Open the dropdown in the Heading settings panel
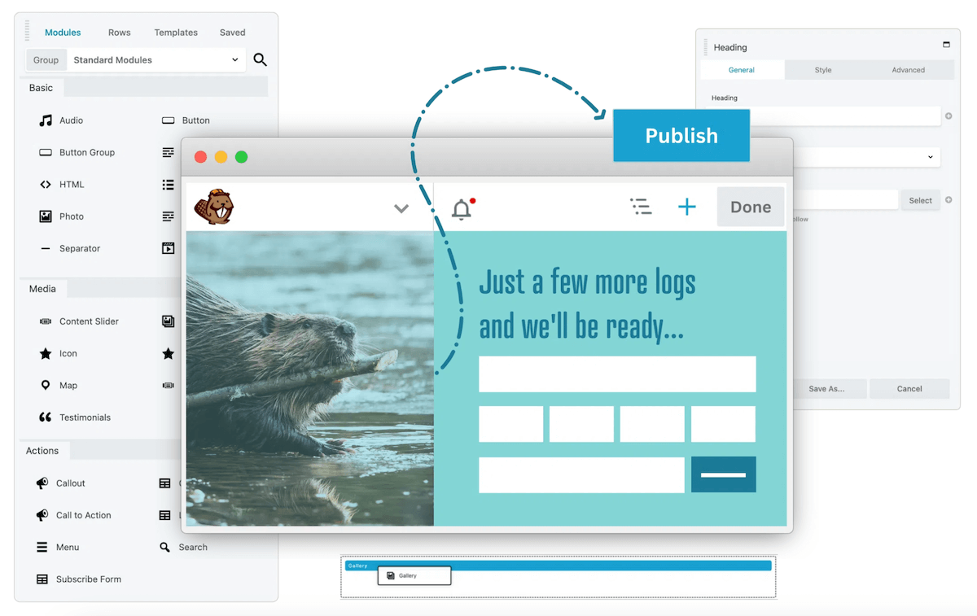This screenshot has height=616, width=977. point(866,157)
